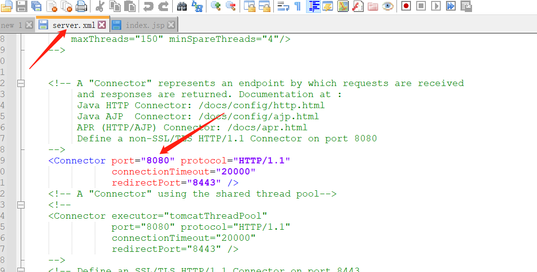Open Find with the binoculars icon
The height and width of the screenshot is (272, 537).
[x=182, y=6]
